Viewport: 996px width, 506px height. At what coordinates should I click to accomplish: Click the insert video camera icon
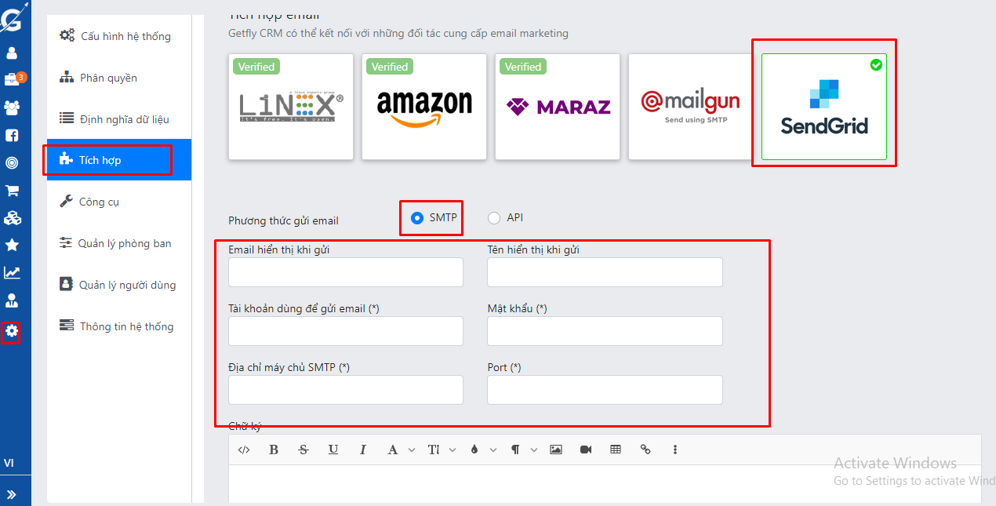coord(586,450)
